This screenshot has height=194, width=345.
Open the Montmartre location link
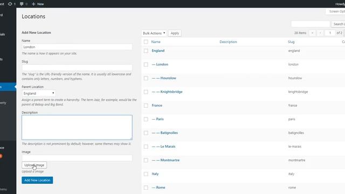(170, 160)
